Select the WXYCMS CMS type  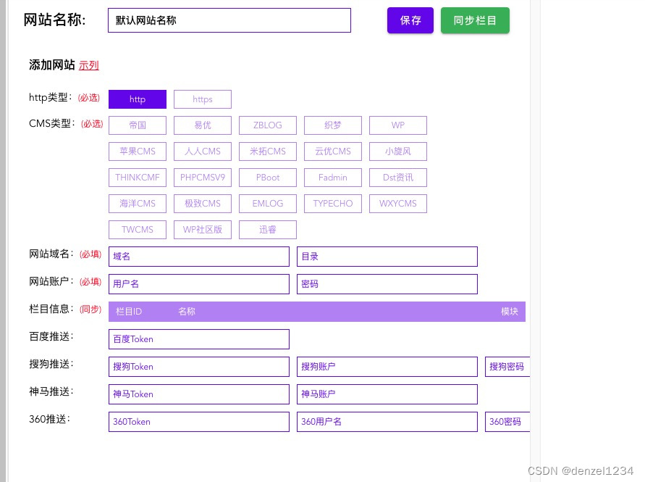point(398,204)
